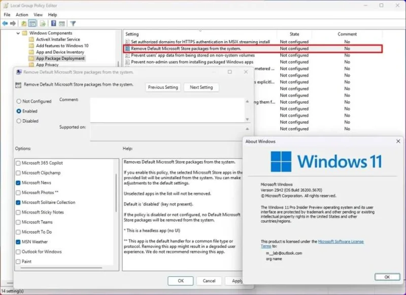Click the Supported on scroll-up arrow

pyautogui.click(x=247, y=129)
